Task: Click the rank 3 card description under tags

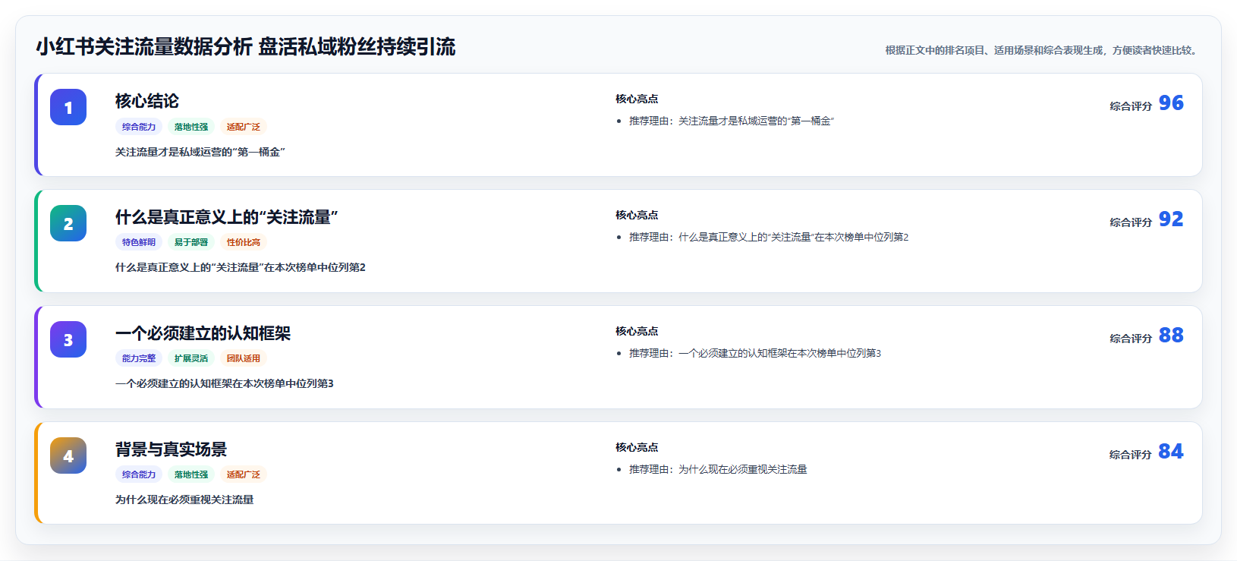Action: [x=225, y=383]
